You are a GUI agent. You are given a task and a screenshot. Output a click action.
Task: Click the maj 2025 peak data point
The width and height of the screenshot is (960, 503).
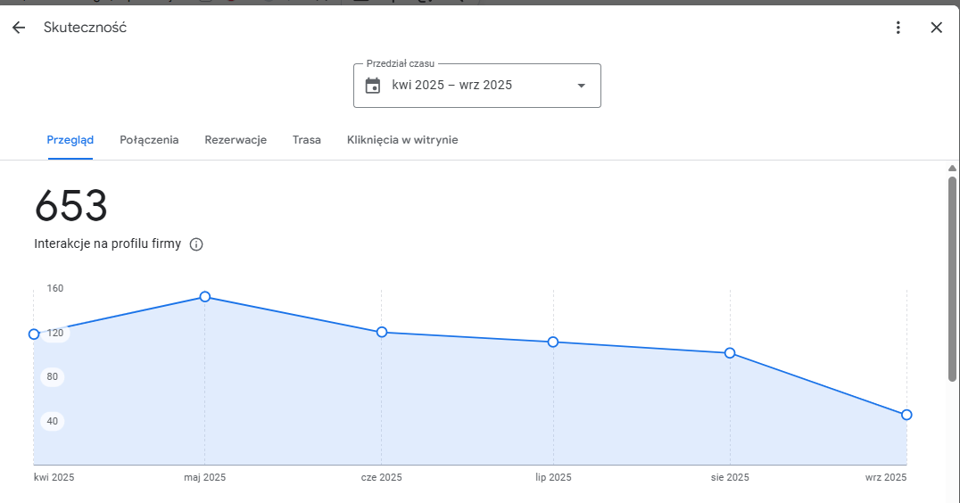(205, 297)
